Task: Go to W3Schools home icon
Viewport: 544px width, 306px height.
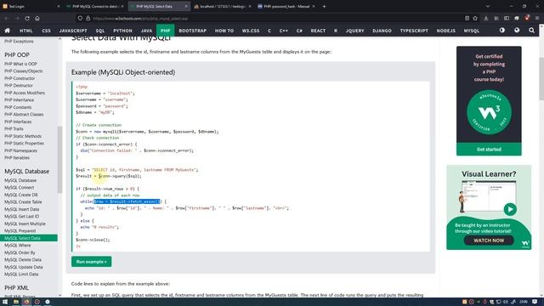Action: click(x=7, y=31)
